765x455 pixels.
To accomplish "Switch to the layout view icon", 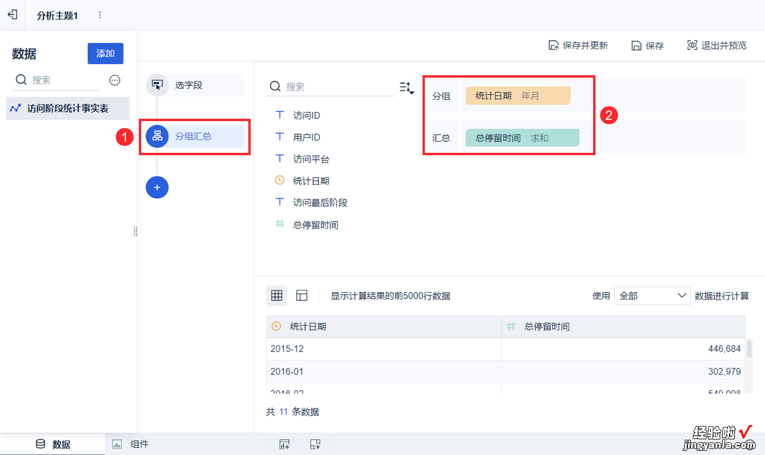I will (302, 296).
